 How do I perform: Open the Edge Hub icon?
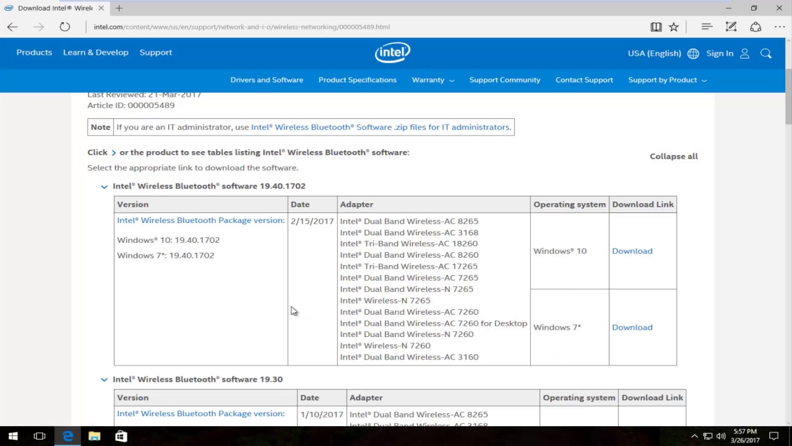click(707, 27)
